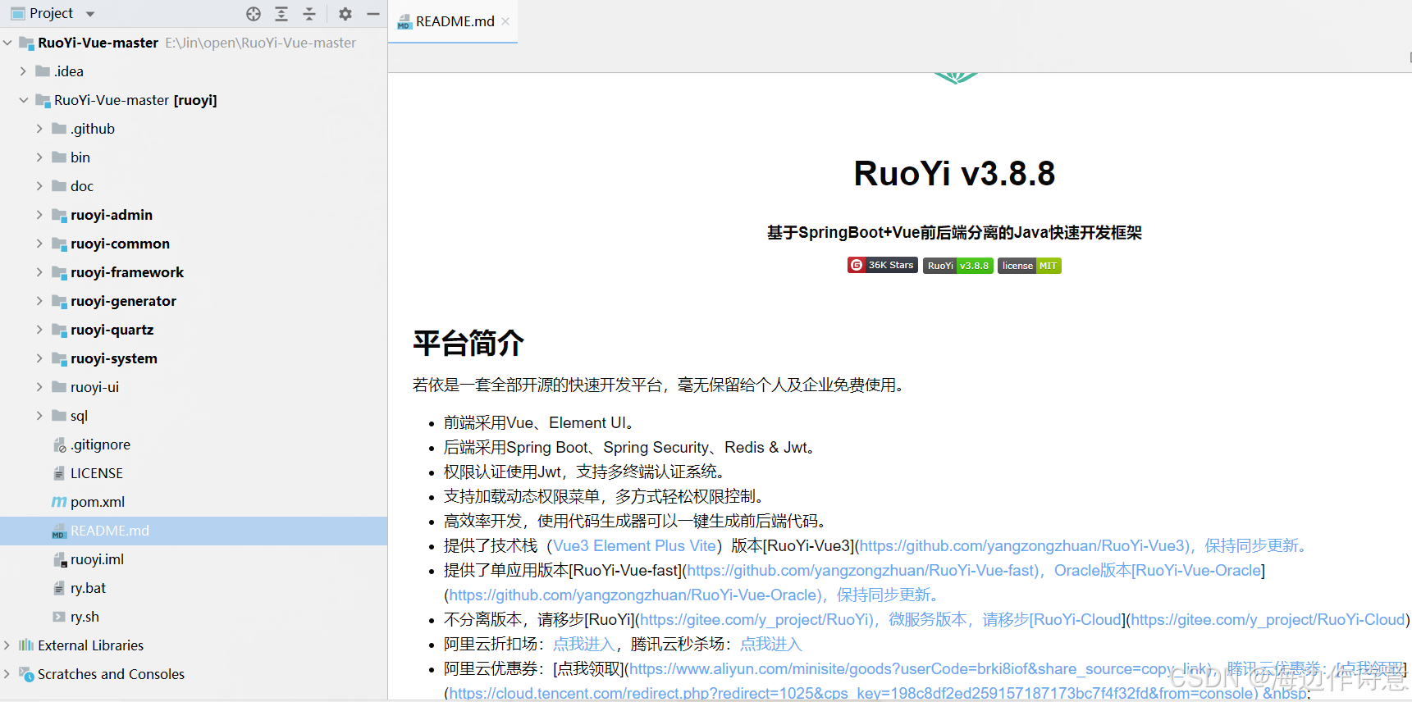This screenshot has height=702, width=1412.
Task: Expand the .idea folder
Action: point(23,71)
